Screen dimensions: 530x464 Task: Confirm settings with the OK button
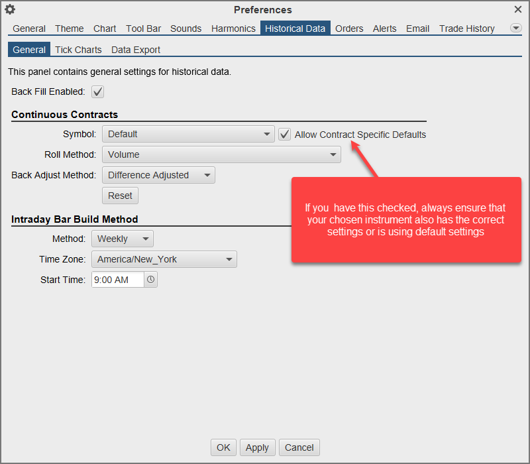(223, 447)
